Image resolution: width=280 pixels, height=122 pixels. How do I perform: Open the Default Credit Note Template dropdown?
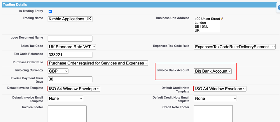tap(220, 89)
